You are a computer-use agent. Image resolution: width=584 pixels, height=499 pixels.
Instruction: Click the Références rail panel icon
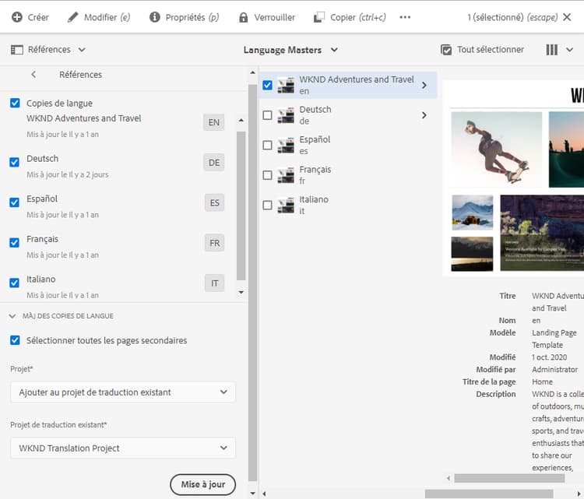click(x=17, y=50)
